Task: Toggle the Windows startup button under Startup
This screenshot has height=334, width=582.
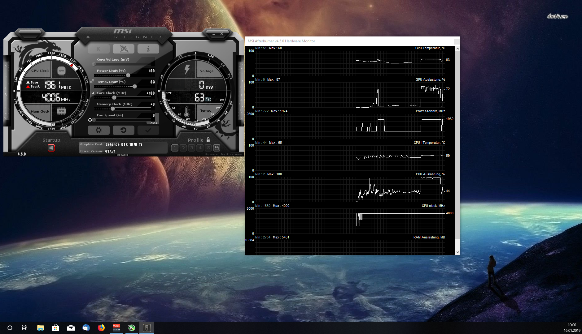Action: pyautogui.click(x=51, y=148)
